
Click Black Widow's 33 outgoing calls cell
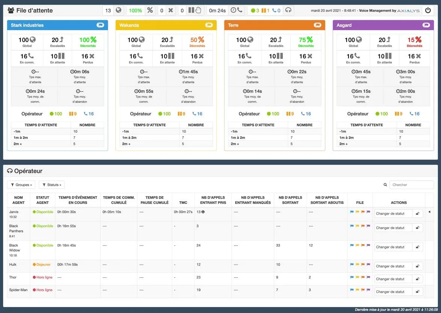pos(278,245)
